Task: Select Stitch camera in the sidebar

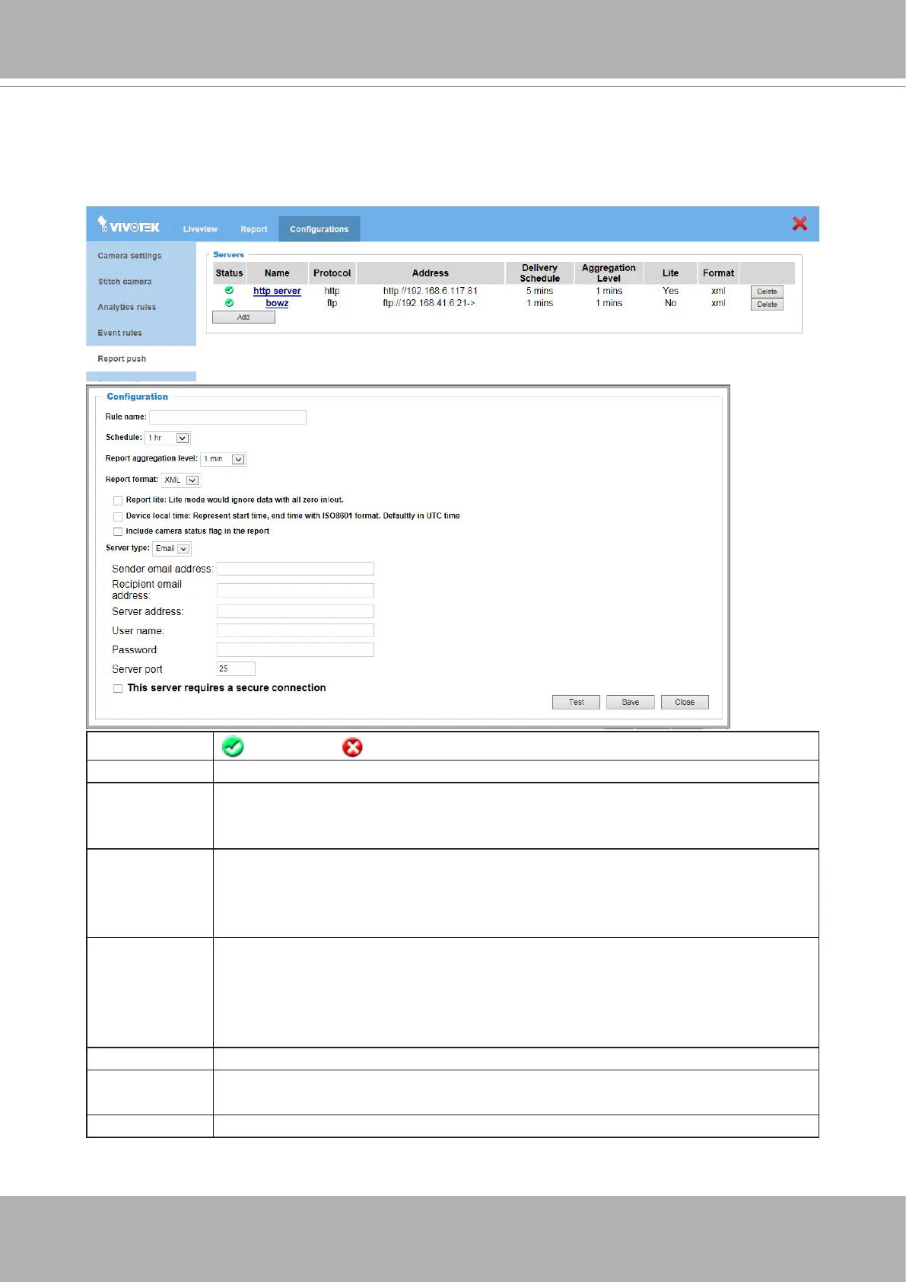Action: (125, 282)
